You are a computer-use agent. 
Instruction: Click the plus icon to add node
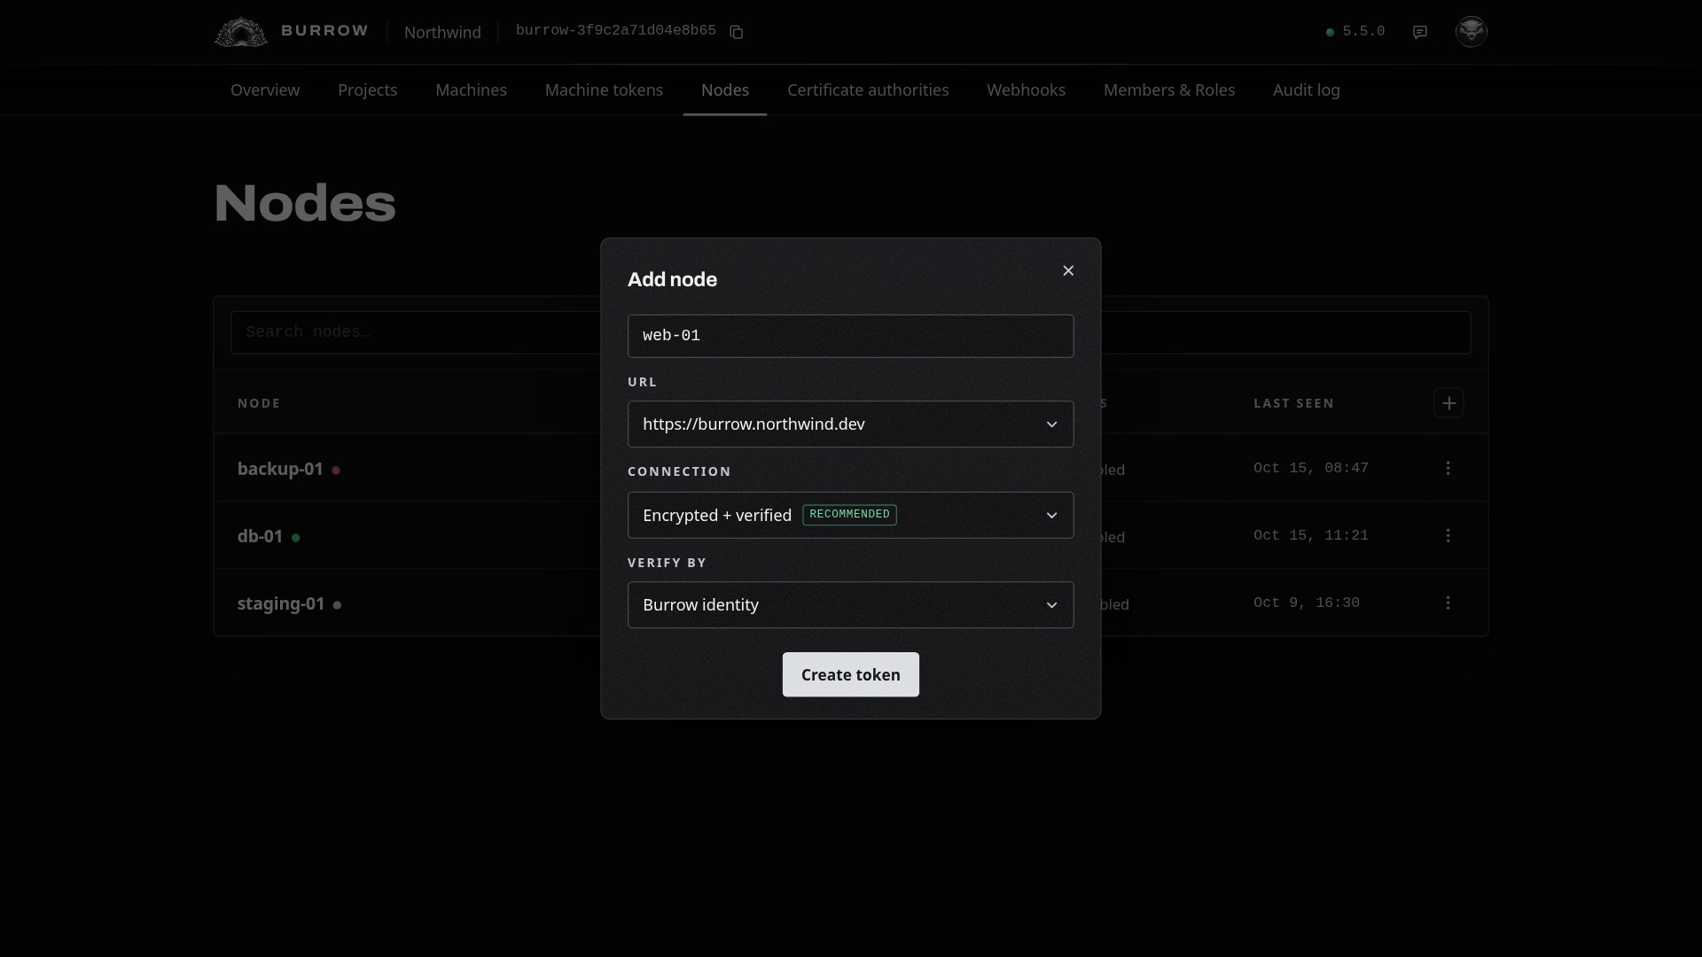click(x=1448, y=403)
